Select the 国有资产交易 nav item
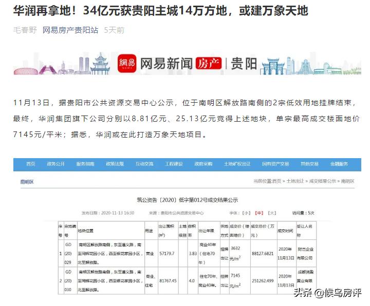Image resolution: width=370 pixels, height=306 pixels. pos(275,164)
